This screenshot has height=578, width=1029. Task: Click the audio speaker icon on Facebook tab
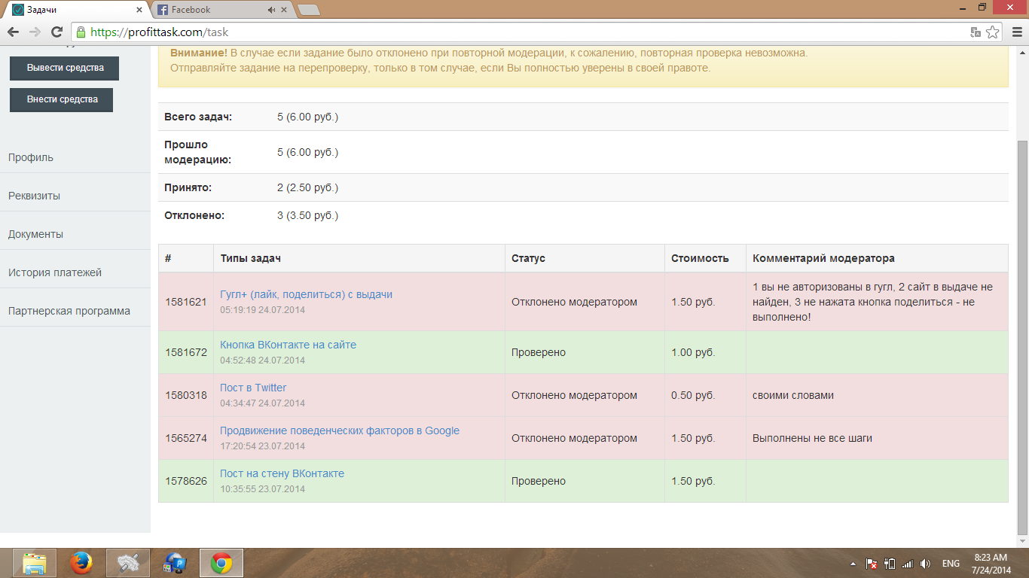pos(271,10)
